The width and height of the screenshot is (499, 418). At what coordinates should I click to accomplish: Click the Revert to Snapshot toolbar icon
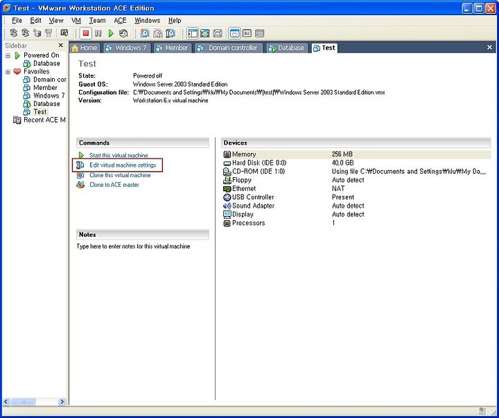coord(158,33)
